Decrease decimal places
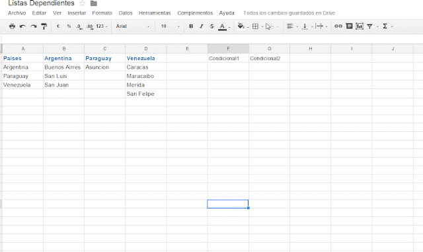Image resolution: width=423 pixels, height=252 pixels. coord(79,26)
